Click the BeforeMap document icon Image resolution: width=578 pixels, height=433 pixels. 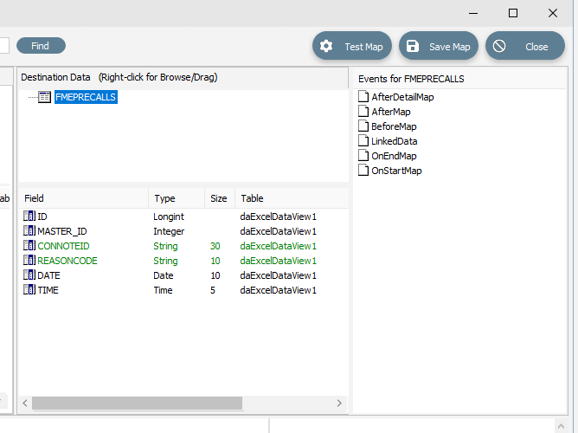[x=363, y=126]
